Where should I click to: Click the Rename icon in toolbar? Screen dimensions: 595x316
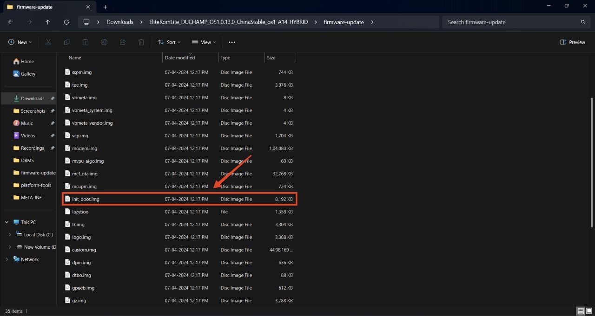104,42
